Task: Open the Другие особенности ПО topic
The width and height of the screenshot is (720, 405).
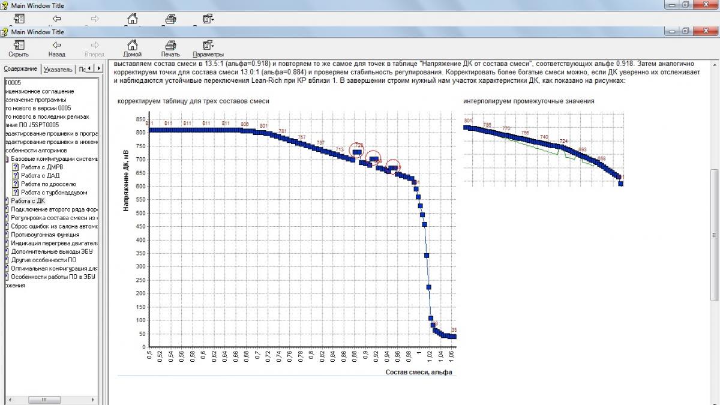Action: click(44, 260)
